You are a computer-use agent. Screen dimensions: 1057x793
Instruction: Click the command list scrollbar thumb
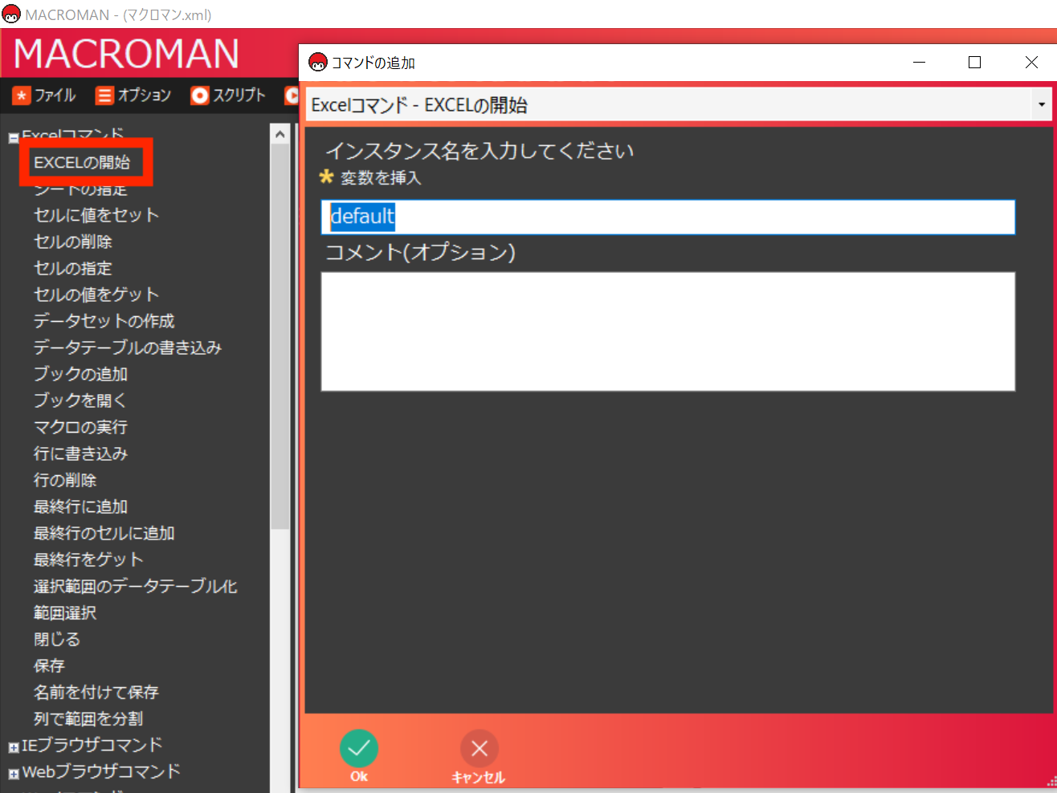tap(280, 336)
